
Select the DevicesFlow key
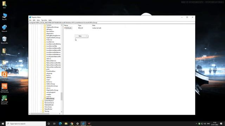pos(50,31)
